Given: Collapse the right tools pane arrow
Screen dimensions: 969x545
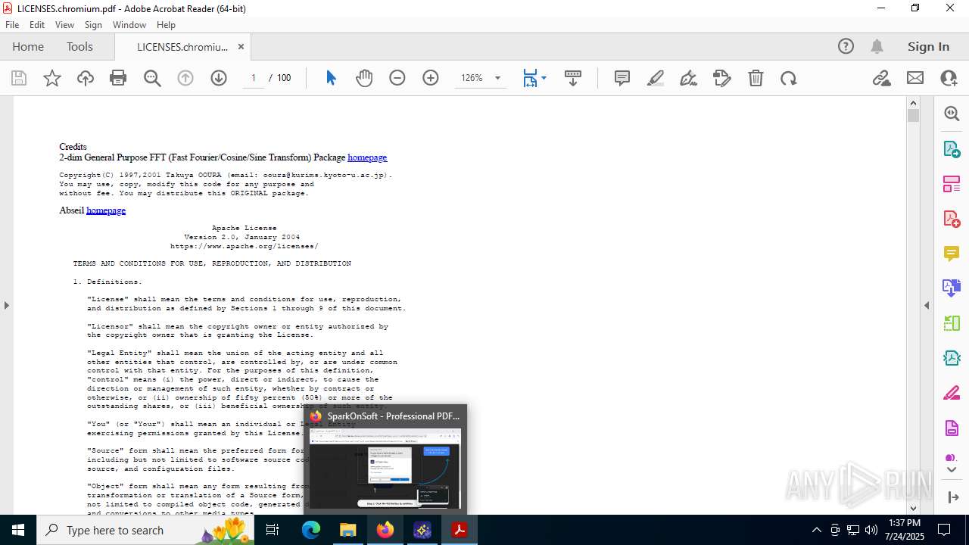Looking at the screenshot, I should click(927, 305).
